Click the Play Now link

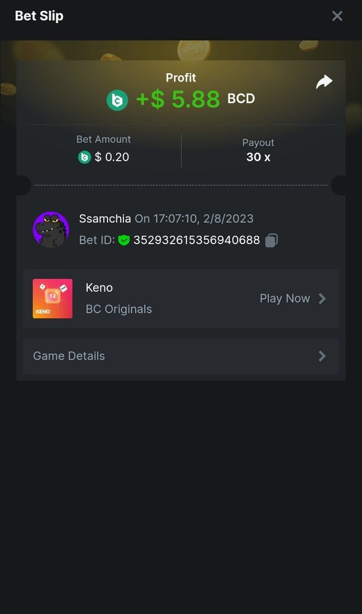pos(285,298)
